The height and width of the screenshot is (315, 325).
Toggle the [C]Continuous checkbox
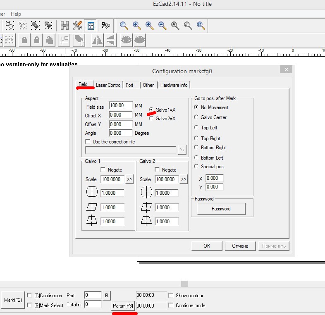pyautogui.click(x=30, y=295)
